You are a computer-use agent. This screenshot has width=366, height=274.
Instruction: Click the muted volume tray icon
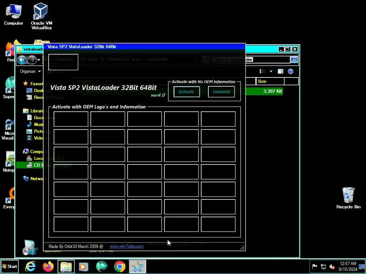(x=332, y=267)
